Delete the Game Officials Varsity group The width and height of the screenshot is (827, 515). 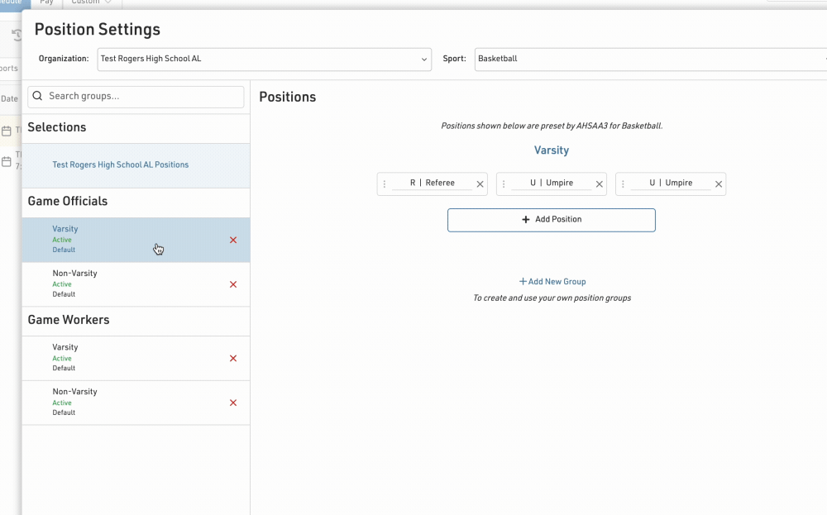click(233, 240)
